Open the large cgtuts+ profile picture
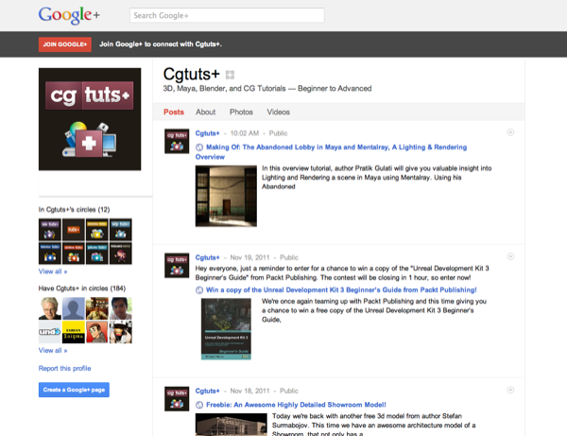 tap(90, 119)
